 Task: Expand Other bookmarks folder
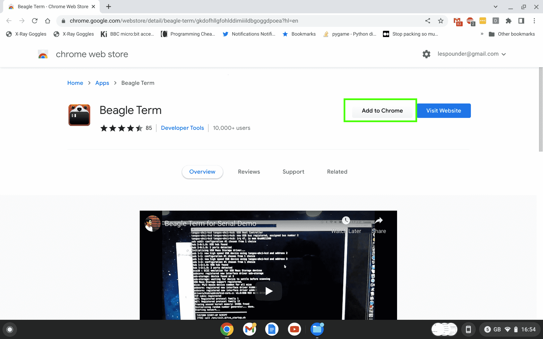[512, 34]
